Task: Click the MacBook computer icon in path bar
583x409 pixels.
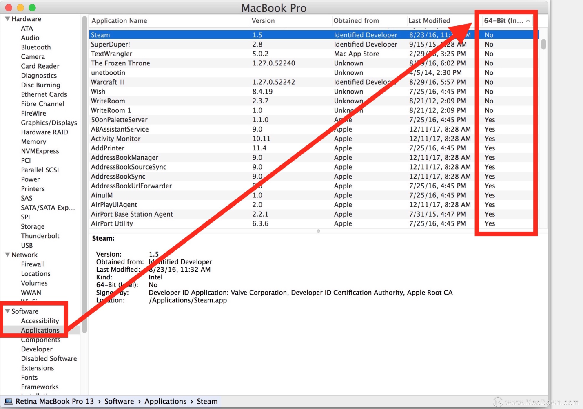Action: 9,402
